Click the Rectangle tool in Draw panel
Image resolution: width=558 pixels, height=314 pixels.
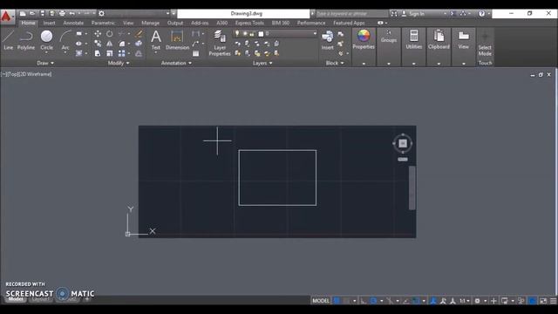point(79,34)
